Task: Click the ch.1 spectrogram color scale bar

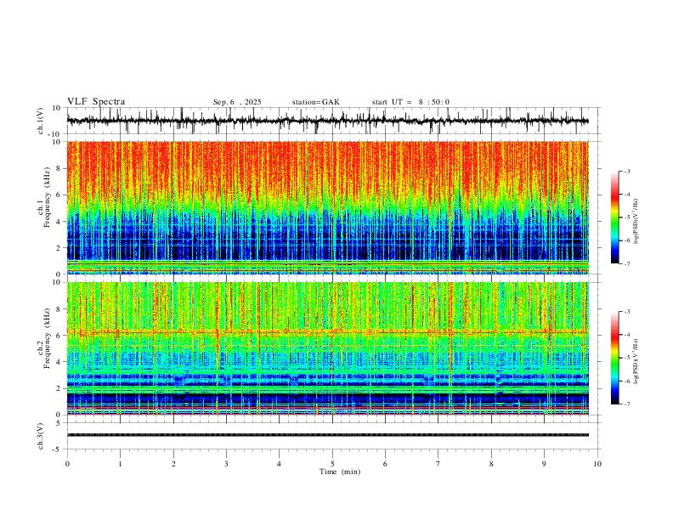Action: [615, 218]
